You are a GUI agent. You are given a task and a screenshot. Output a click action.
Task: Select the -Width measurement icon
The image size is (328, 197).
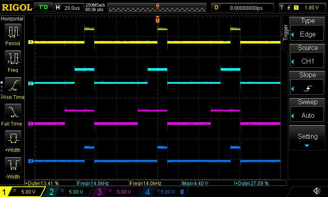pyautogui.click(x=13, y=166)
